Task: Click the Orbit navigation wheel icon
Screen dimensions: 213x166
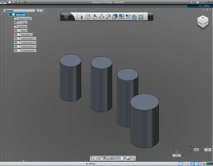Action: [x=95, y=158]
